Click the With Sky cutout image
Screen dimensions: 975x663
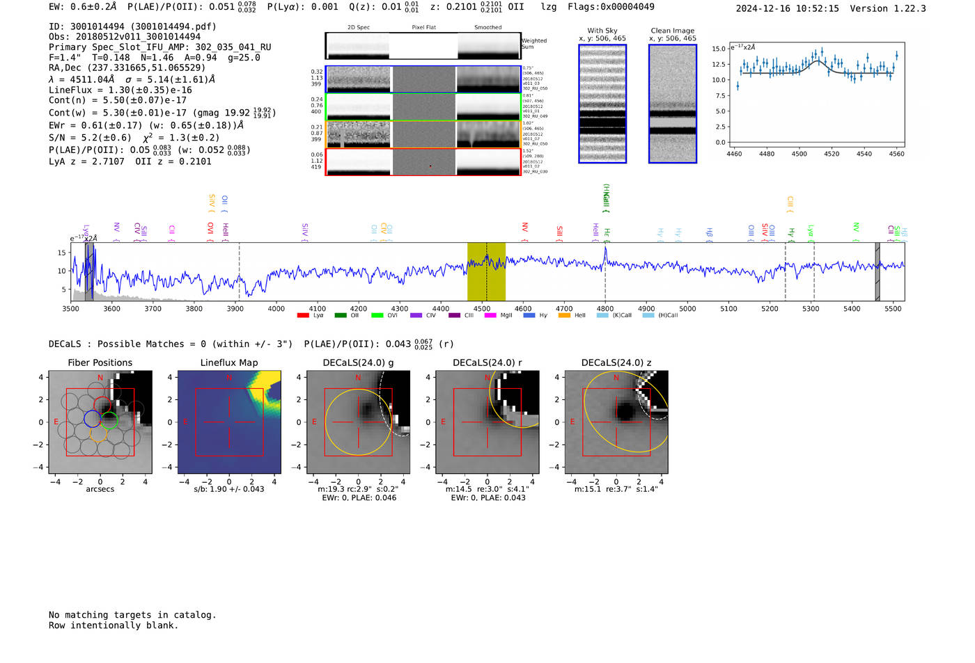(602, 104)
